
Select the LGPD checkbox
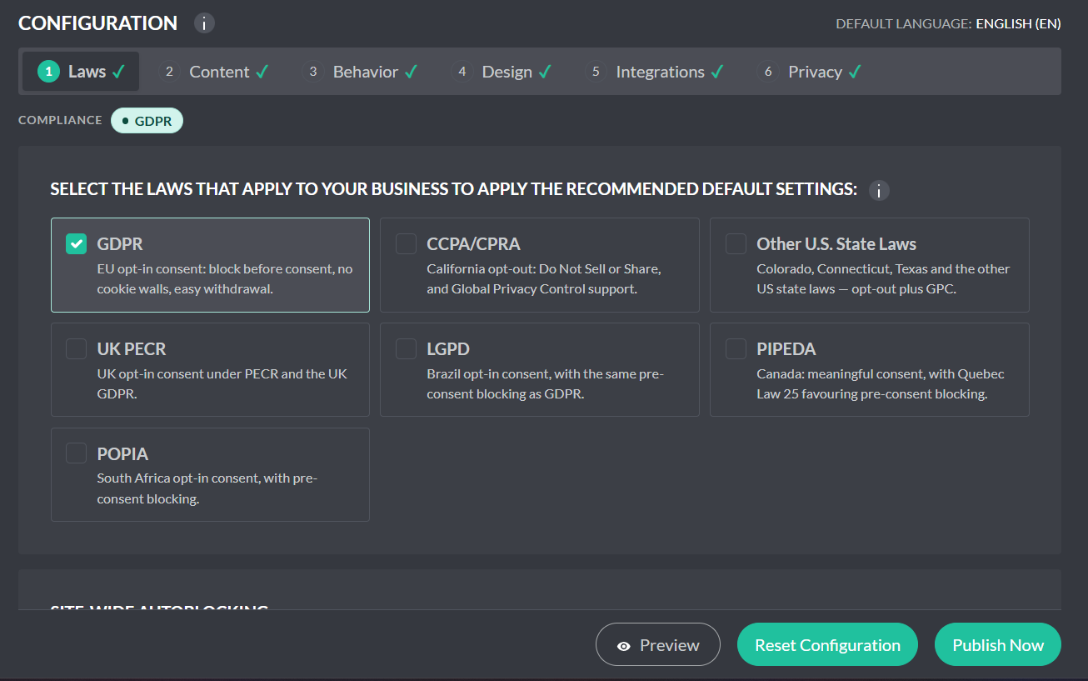tap(406, 348)
